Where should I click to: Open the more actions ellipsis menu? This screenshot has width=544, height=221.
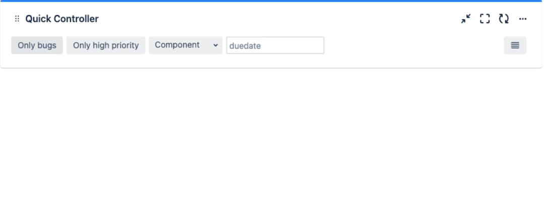pyautogui.click(x=523, y=19)
